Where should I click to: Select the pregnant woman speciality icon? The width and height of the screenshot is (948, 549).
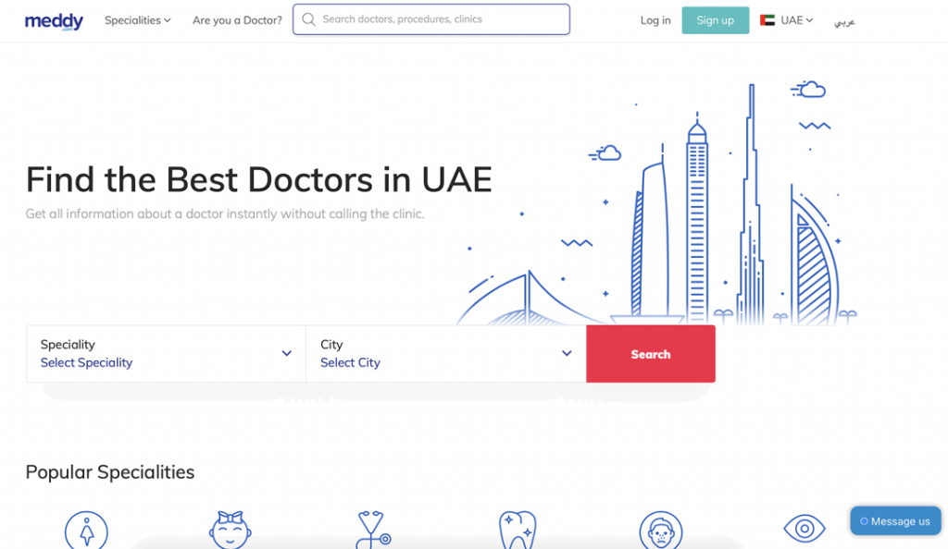pos(86,531)
